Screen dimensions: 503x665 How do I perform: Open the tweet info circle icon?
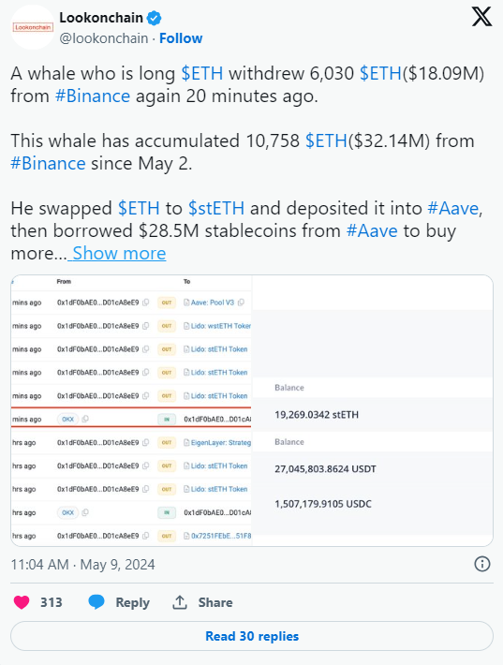coord(482,565)
